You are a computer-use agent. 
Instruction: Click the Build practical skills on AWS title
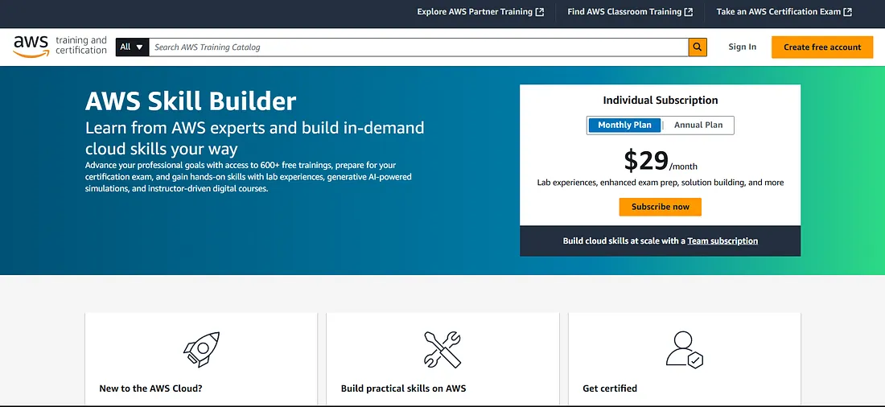(x=404, y=388)
